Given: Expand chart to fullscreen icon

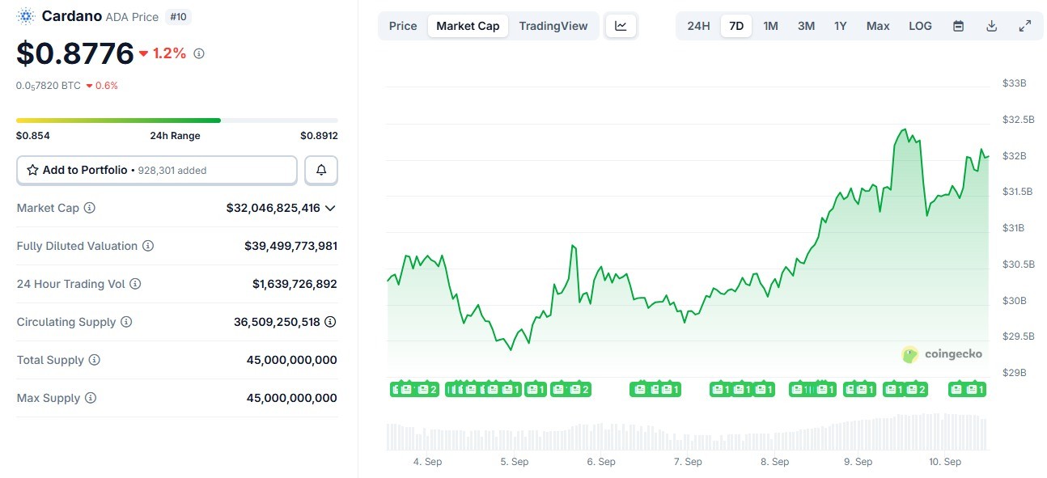Looking at the screenshot, I should [1024, 26].
